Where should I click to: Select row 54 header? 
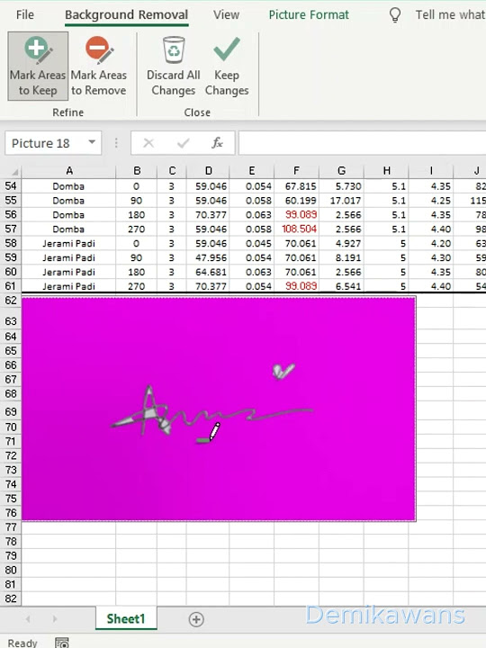click(11, 186)
